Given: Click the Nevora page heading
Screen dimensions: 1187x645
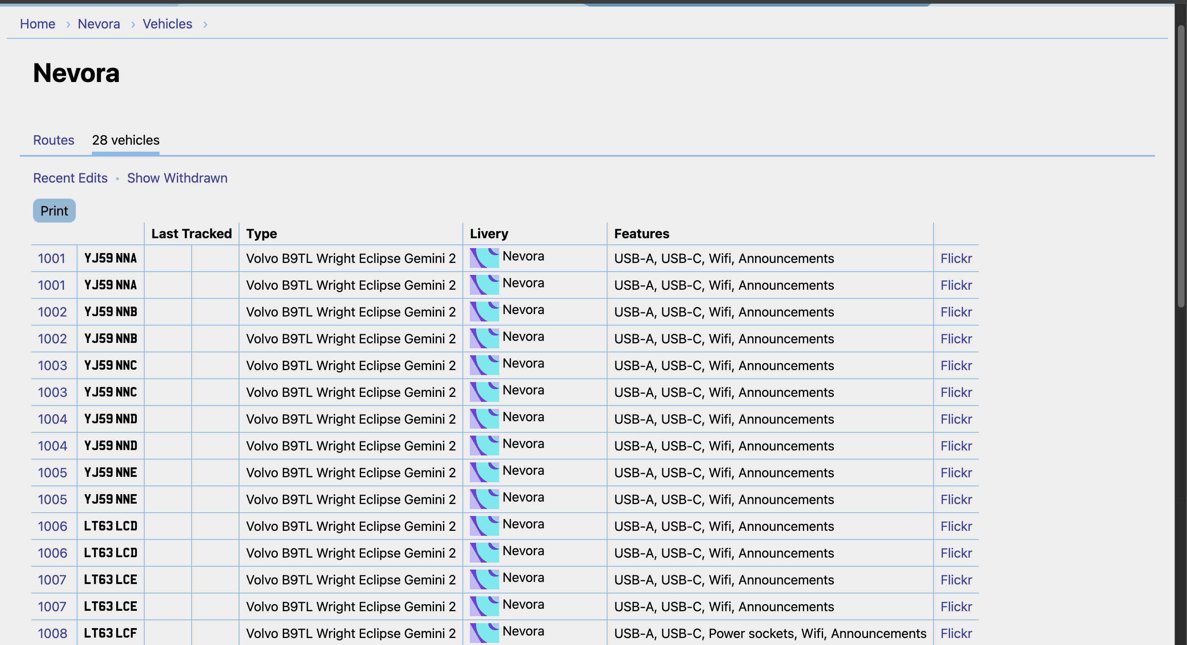Looking at the screenshot, I should tap(77, 73).
